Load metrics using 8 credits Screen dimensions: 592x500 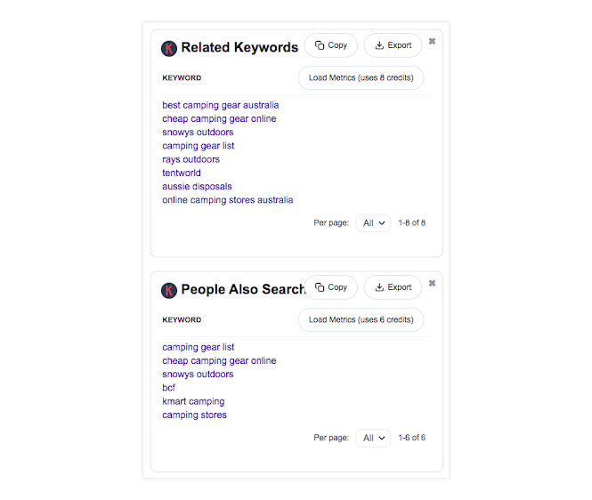pyautogui.click(x=361, y=77)
